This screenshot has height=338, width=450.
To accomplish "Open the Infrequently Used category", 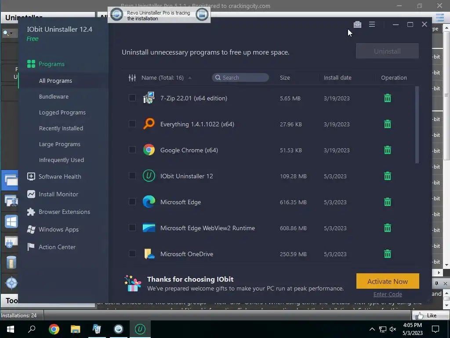I will coord(62,160).
